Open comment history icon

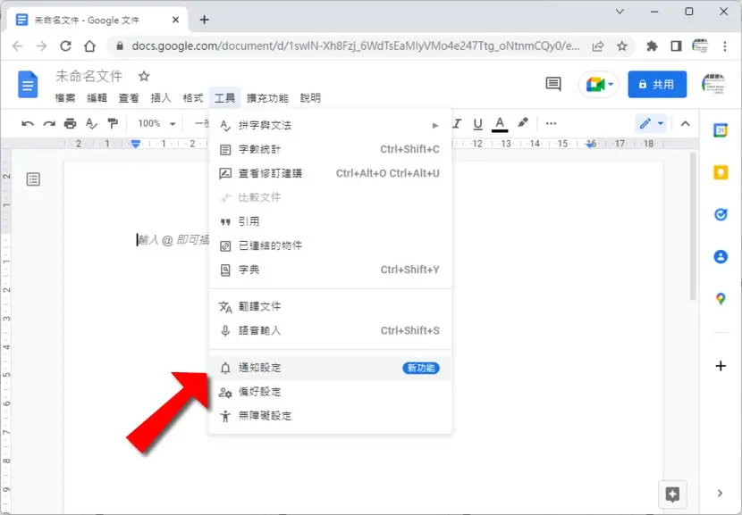coord(553,84)
